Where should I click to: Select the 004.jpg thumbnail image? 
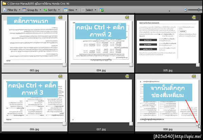tap(101, 42)
